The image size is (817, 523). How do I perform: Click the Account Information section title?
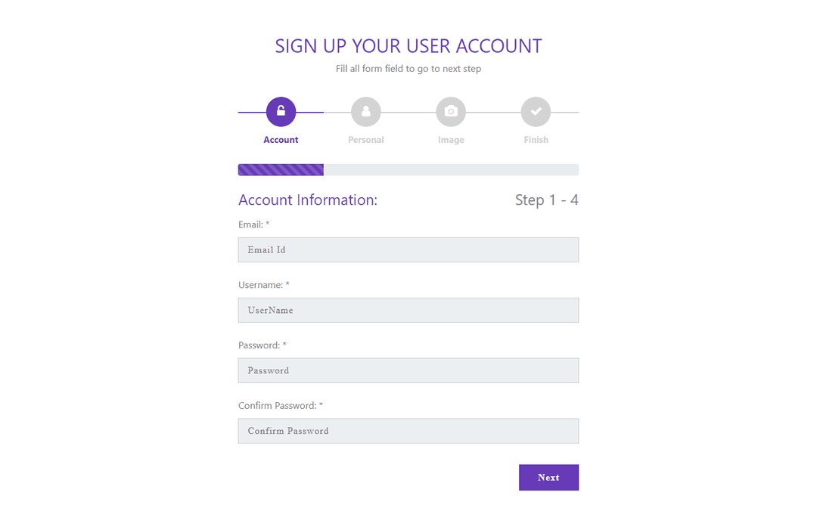click(307, 200)
